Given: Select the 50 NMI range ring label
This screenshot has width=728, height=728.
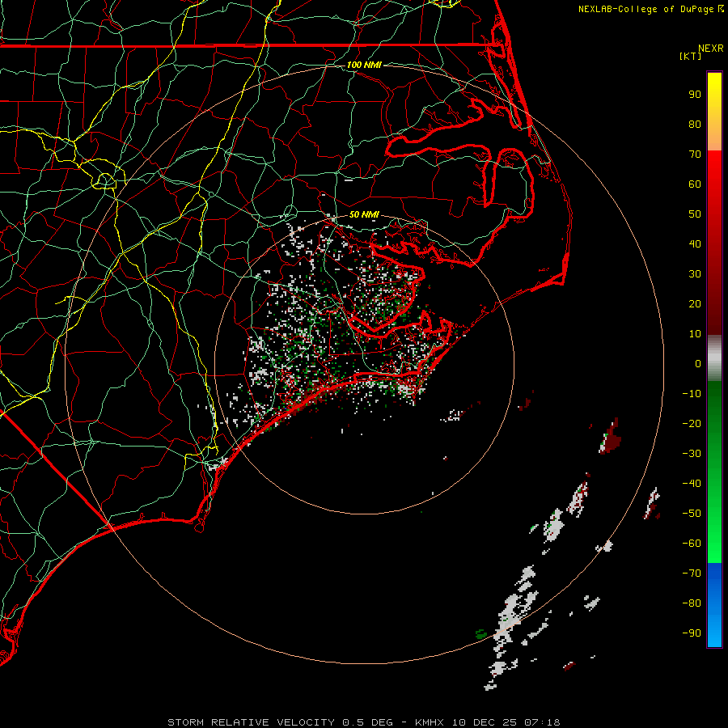Looking at the screenshot, I should [364, 214].
